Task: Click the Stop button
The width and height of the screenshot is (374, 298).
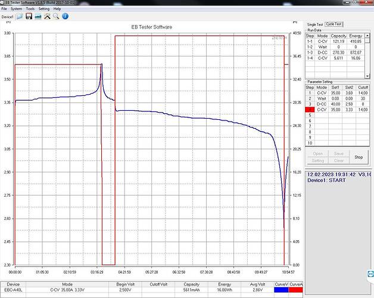Action: pos(359,157)
